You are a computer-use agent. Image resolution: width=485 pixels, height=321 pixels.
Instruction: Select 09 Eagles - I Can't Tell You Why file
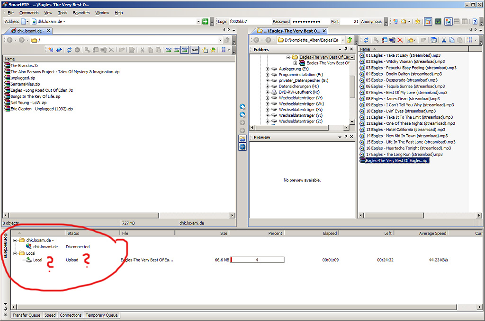(409, 105)
